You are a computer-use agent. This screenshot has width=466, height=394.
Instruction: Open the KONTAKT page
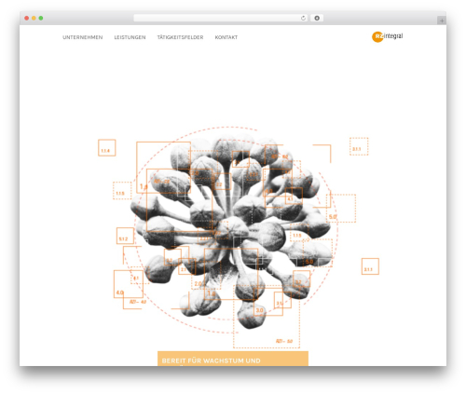(226, 37)
